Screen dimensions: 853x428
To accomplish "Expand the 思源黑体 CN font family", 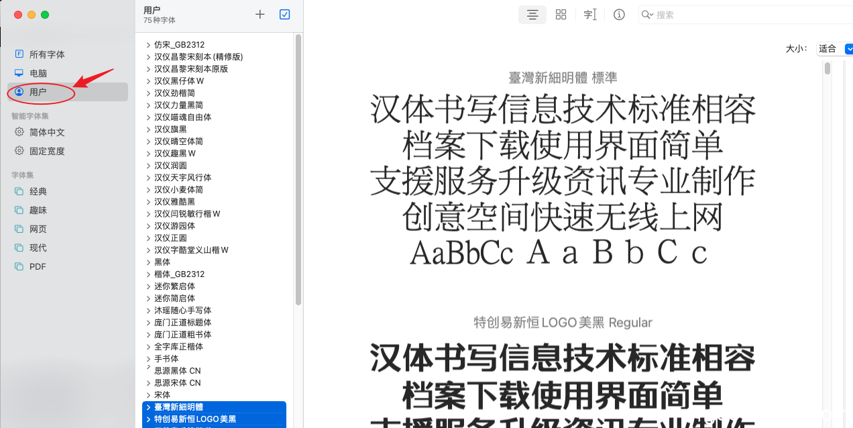I will pos(148,370).
